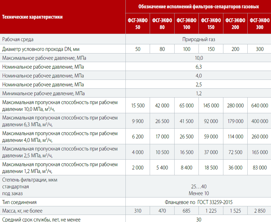This screenshot has width=271, height=222.
Task: Click the minimum pressure value '1,2'
Action: click(x=199, y=93)
